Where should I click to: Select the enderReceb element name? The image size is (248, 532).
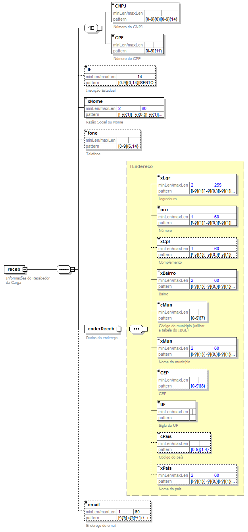pos(101,329)
